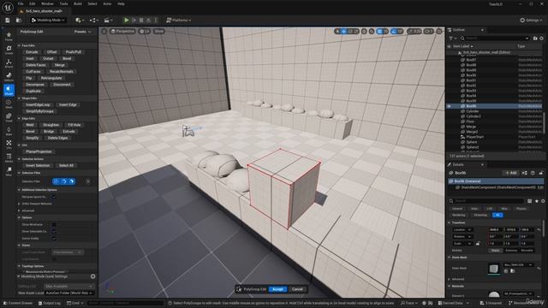Screen dimensions: 548x308
Task: Expand the Advanced section in tool panel
Action: [x=19, y=210]
